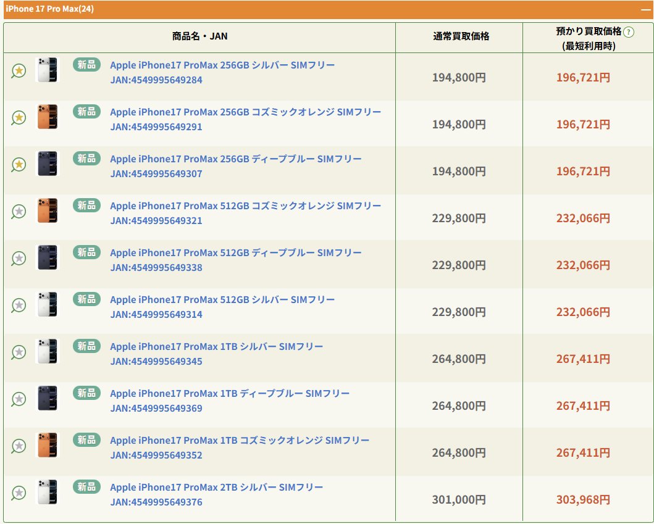This screenshot has width=654, height=524.
Task: Open iPhone17 ProMax 2TB シルバー link
Action: coord(217,488)
